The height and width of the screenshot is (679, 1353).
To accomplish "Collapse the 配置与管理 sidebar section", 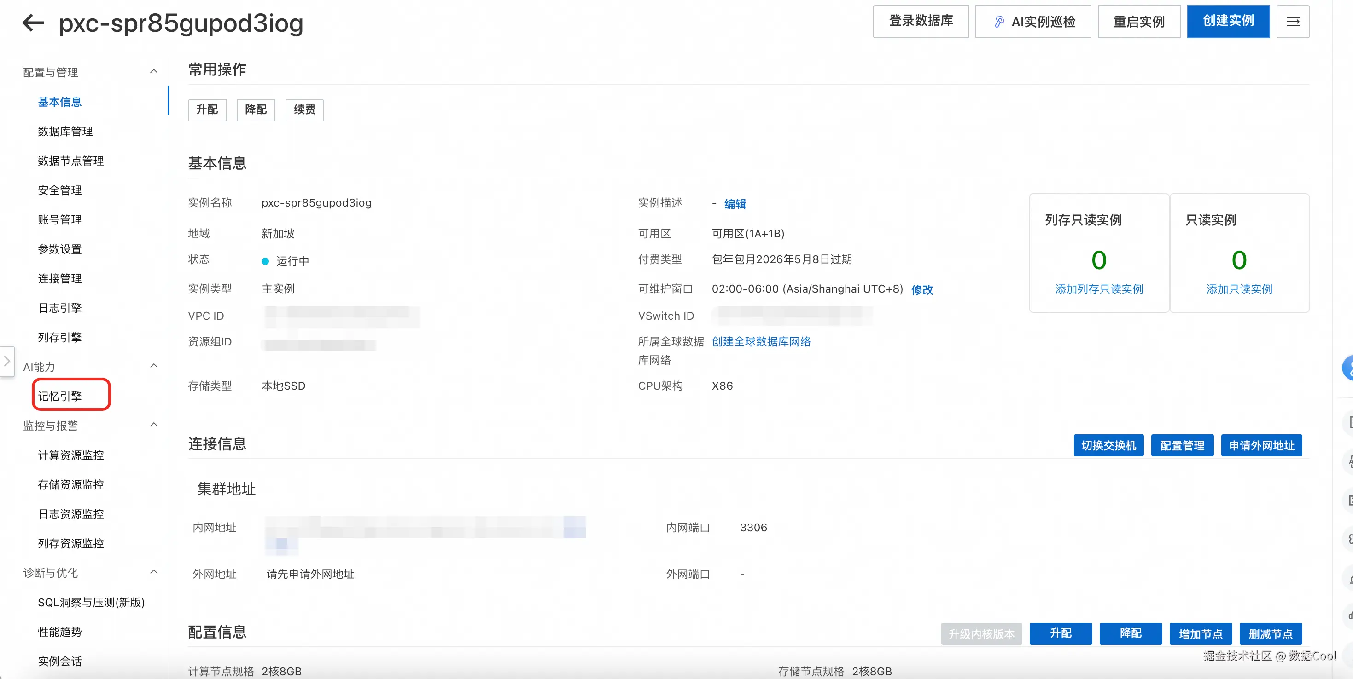I will [153, 71].
